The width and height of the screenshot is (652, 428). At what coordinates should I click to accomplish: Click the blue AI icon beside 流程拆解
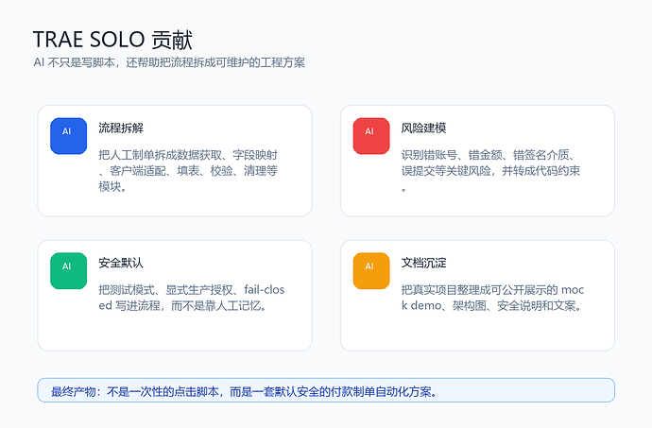click(69, 136)
